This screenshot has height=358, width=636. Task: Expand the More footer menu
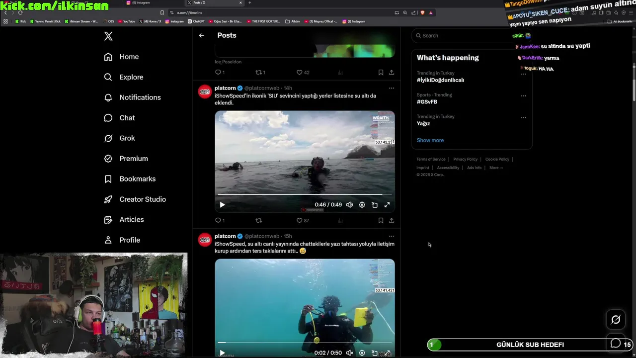(x=496, y=168)
